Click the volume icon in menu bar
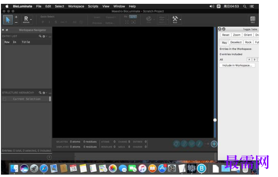Image resolution: width=278 pixels, height=177 pixels. (x=212, y=6)
